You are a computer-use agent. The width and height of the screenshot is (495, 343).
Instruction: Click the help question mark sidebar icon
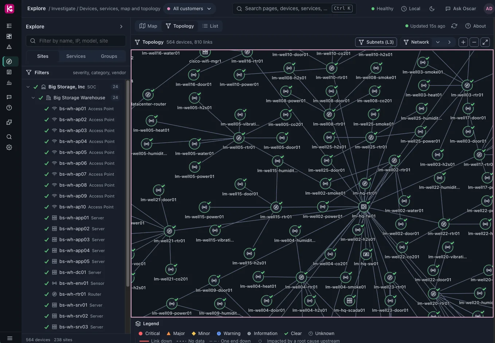point(9,108)
